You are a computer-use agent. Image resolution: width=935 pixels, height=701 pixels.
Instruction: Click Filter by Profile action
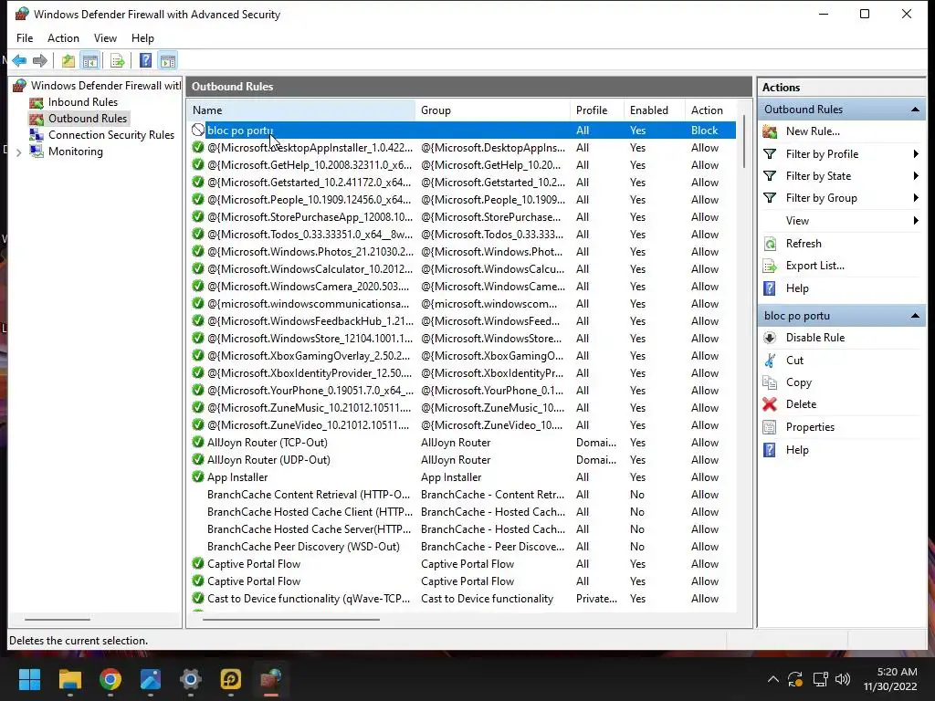(x=823, y=153)
